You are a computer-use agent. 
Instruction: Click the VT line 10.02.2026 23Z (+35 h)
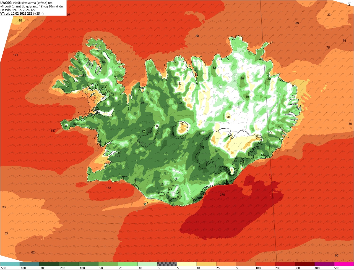pos(22,13)
